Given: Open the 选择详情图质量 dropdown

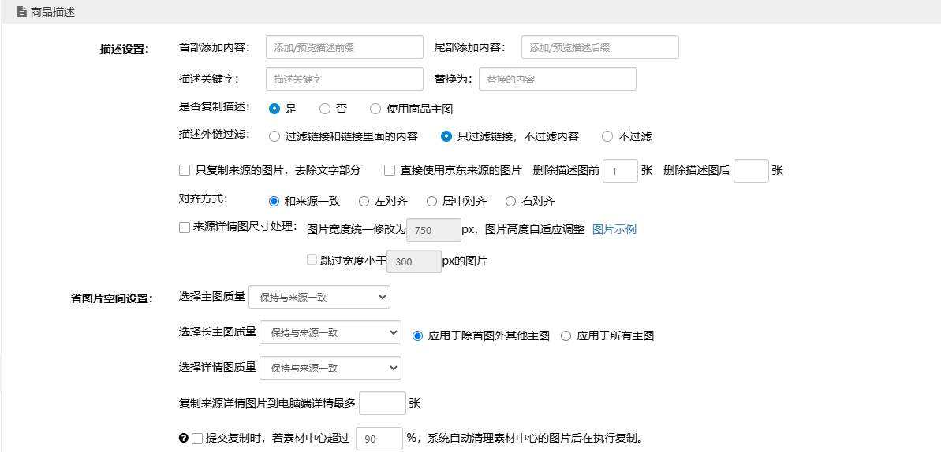Looking at the screenshot, I should click(330, 368).
